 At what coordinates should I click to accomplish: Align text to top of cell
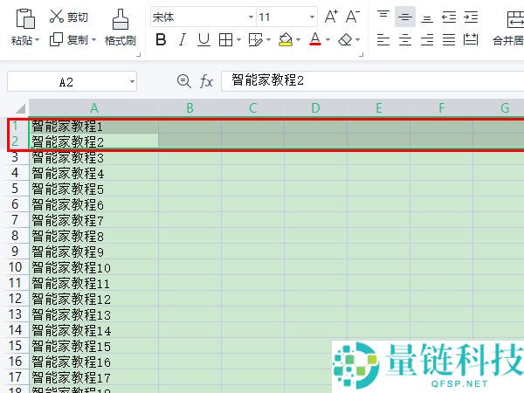(x=383, y=17)
